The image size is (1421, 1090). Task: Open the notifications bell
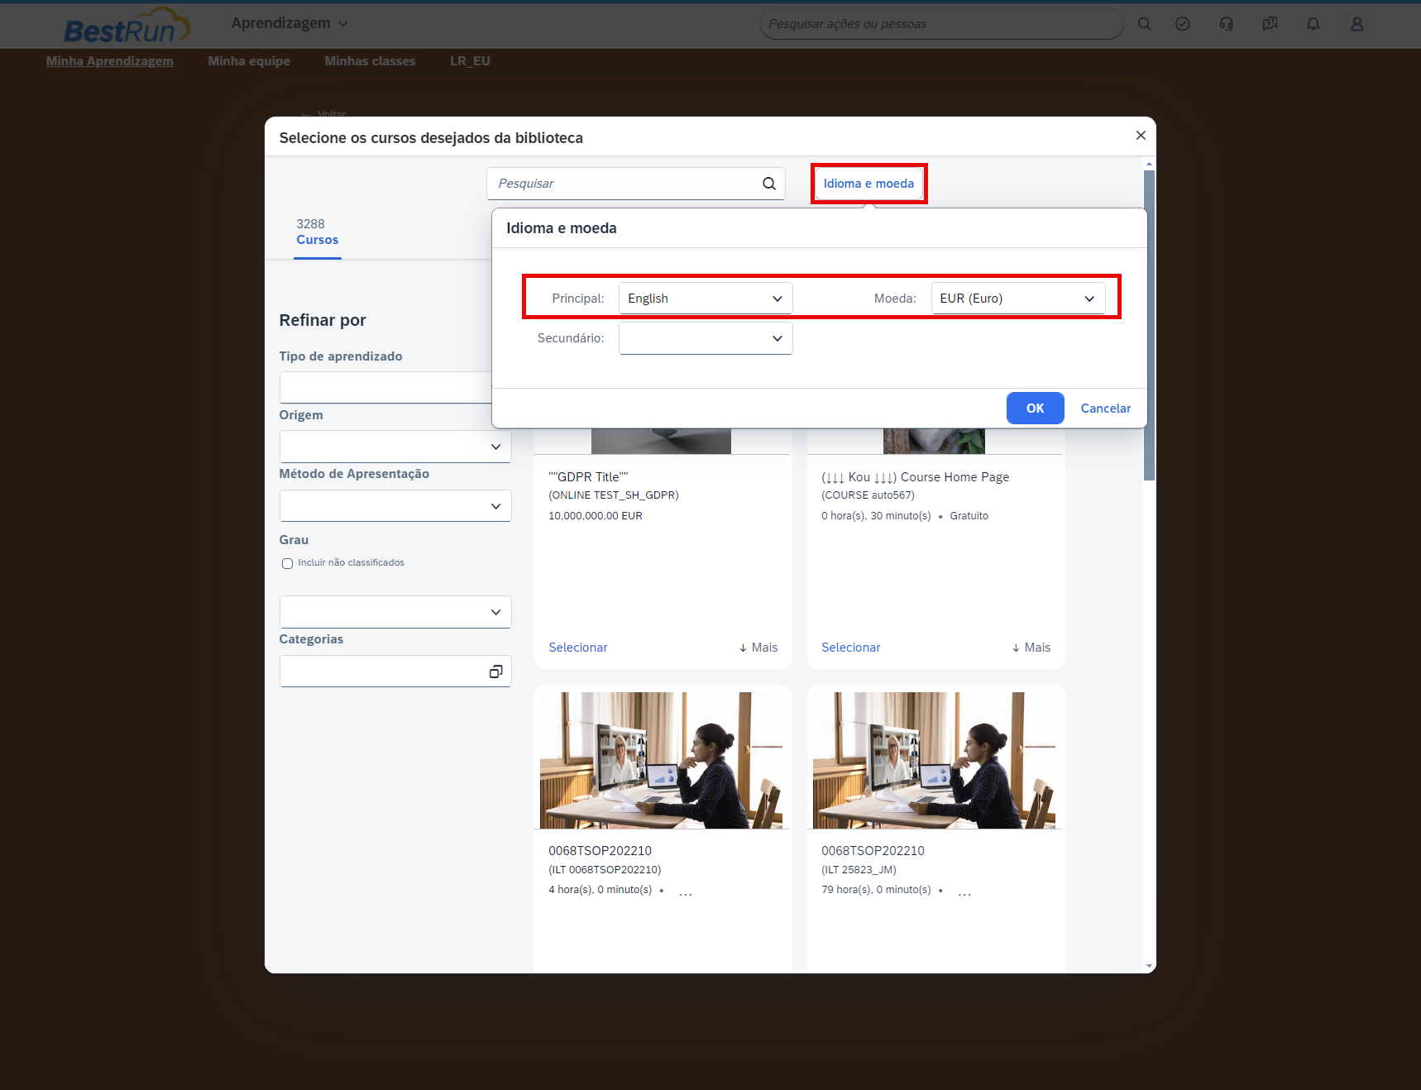pos(1313,24)
